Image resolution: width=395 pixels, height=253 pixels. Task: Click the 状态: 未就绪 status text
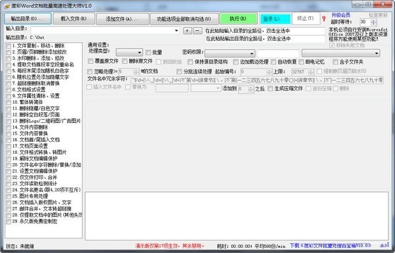(20, 246)
